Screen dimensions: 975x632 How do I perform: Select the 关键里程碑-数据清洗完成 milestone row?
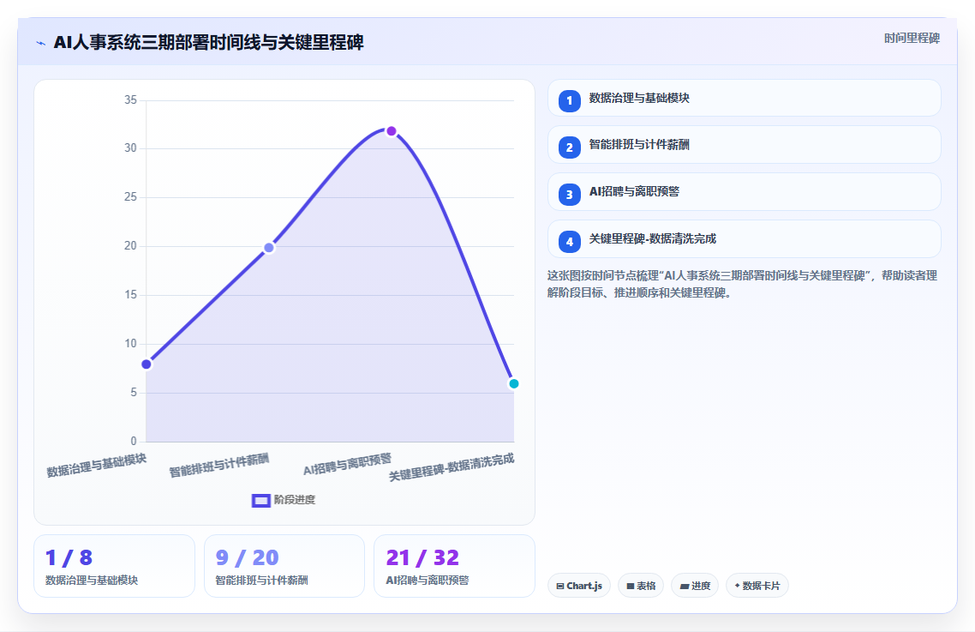(x=744, y=238)
